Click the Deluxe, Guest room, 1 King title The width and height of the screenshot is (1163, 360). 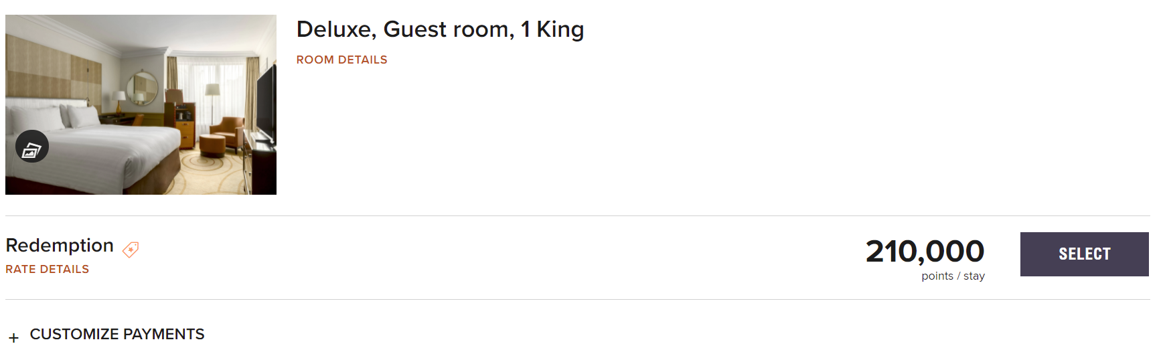coord(440,29)
